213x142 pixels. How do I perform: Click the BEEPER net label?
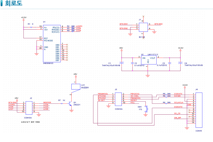pyautogui.click(x=47, y=102)
